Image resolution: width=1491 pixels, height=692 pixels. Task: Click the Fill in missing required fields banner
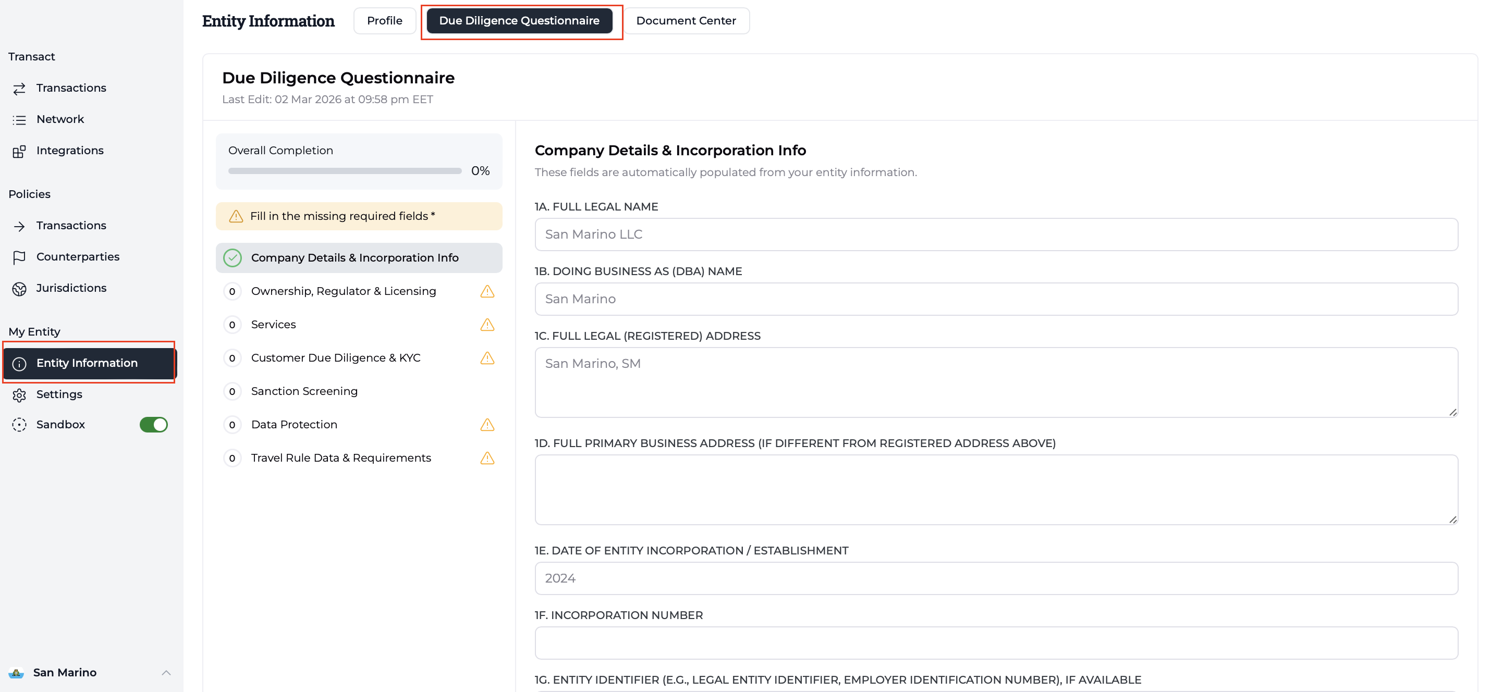pyautogui.click(x=359, y=216)
